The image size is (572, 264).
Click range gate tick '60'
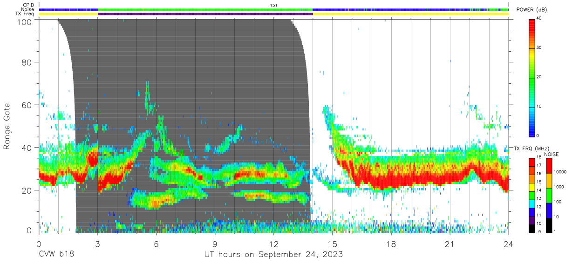[x=27, y=105]
